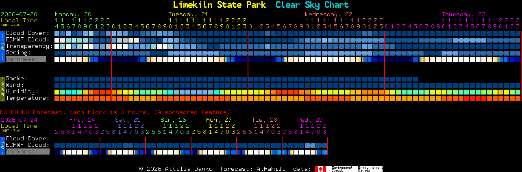Image resolution: width=522 pixels, height=172 pixels.
Task: Click the Canadian flag icon
Action: pyautogui.click(x=320, y=169)
